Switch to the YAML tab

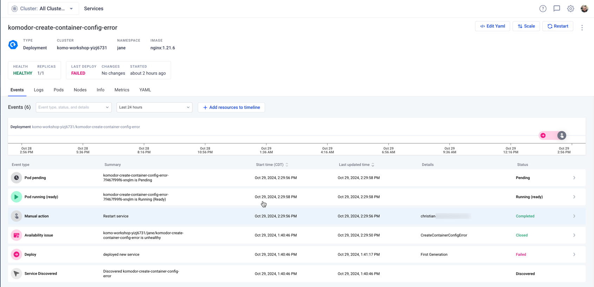[145, 90]
